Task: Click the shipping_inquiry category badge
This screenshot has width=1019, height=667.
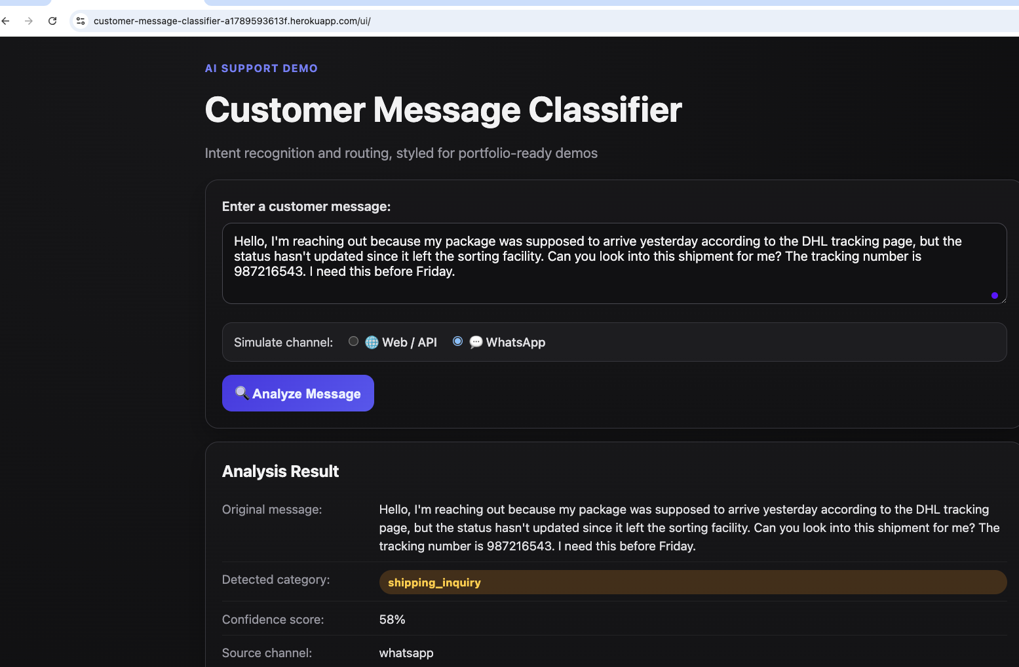Action: coord(693,582)
